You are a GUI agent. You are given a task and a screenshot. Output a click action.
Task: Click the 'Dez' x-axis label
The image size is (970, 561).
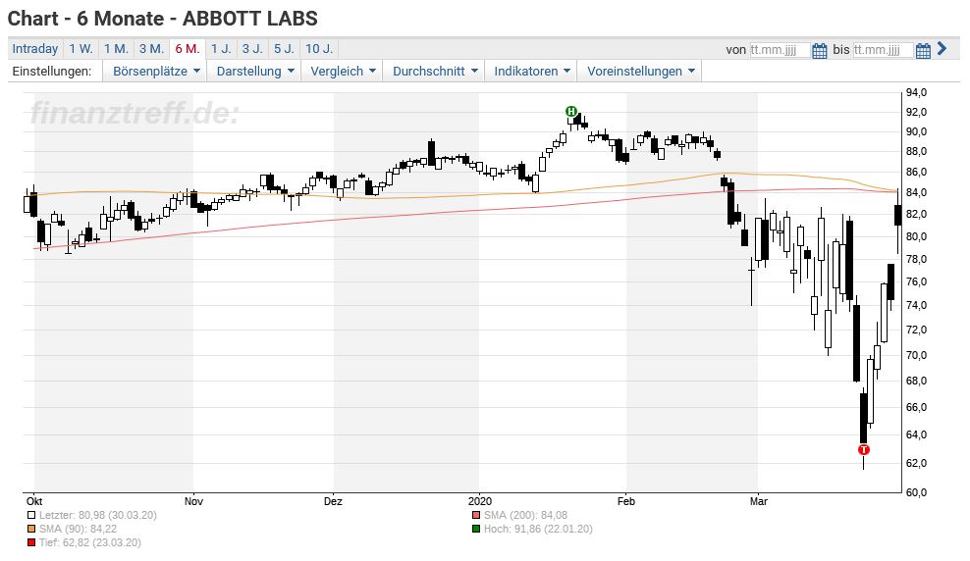click(x=333, y=501)
